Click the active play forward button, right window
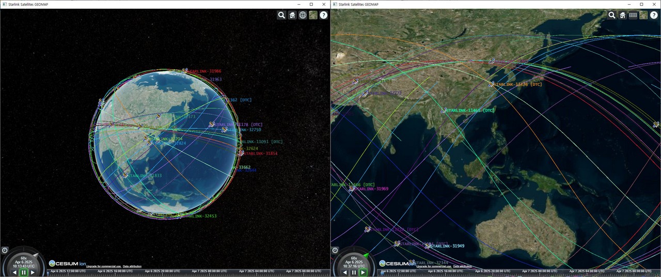Screen dimensions: 661x277 pyautogui.click(x=363, y=272)
